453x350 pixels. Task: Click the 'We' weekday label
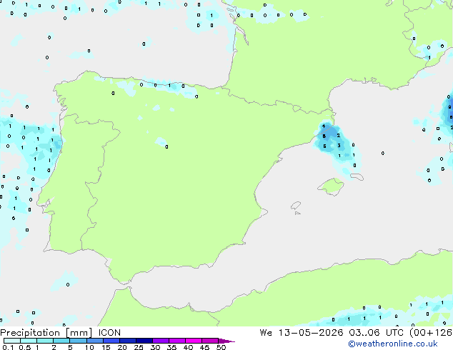pyautogui.click(x=266, y=333)
